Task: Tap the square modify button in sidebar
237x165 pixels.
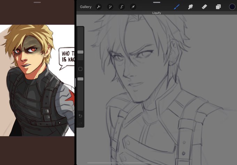Action: coord(81,69)
